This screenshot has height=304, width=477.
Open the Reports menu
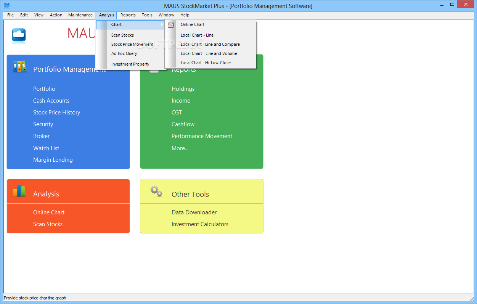click(128, 15)
